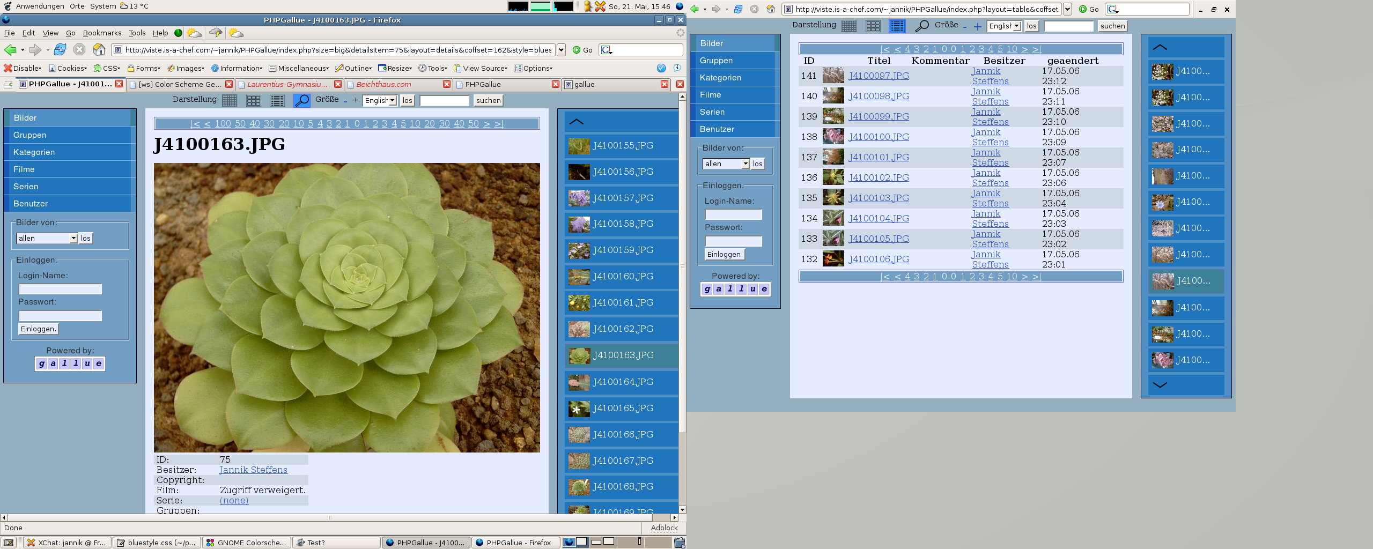
Task: Open the CSS dropdown in developer toolbar
Action: 107,68
